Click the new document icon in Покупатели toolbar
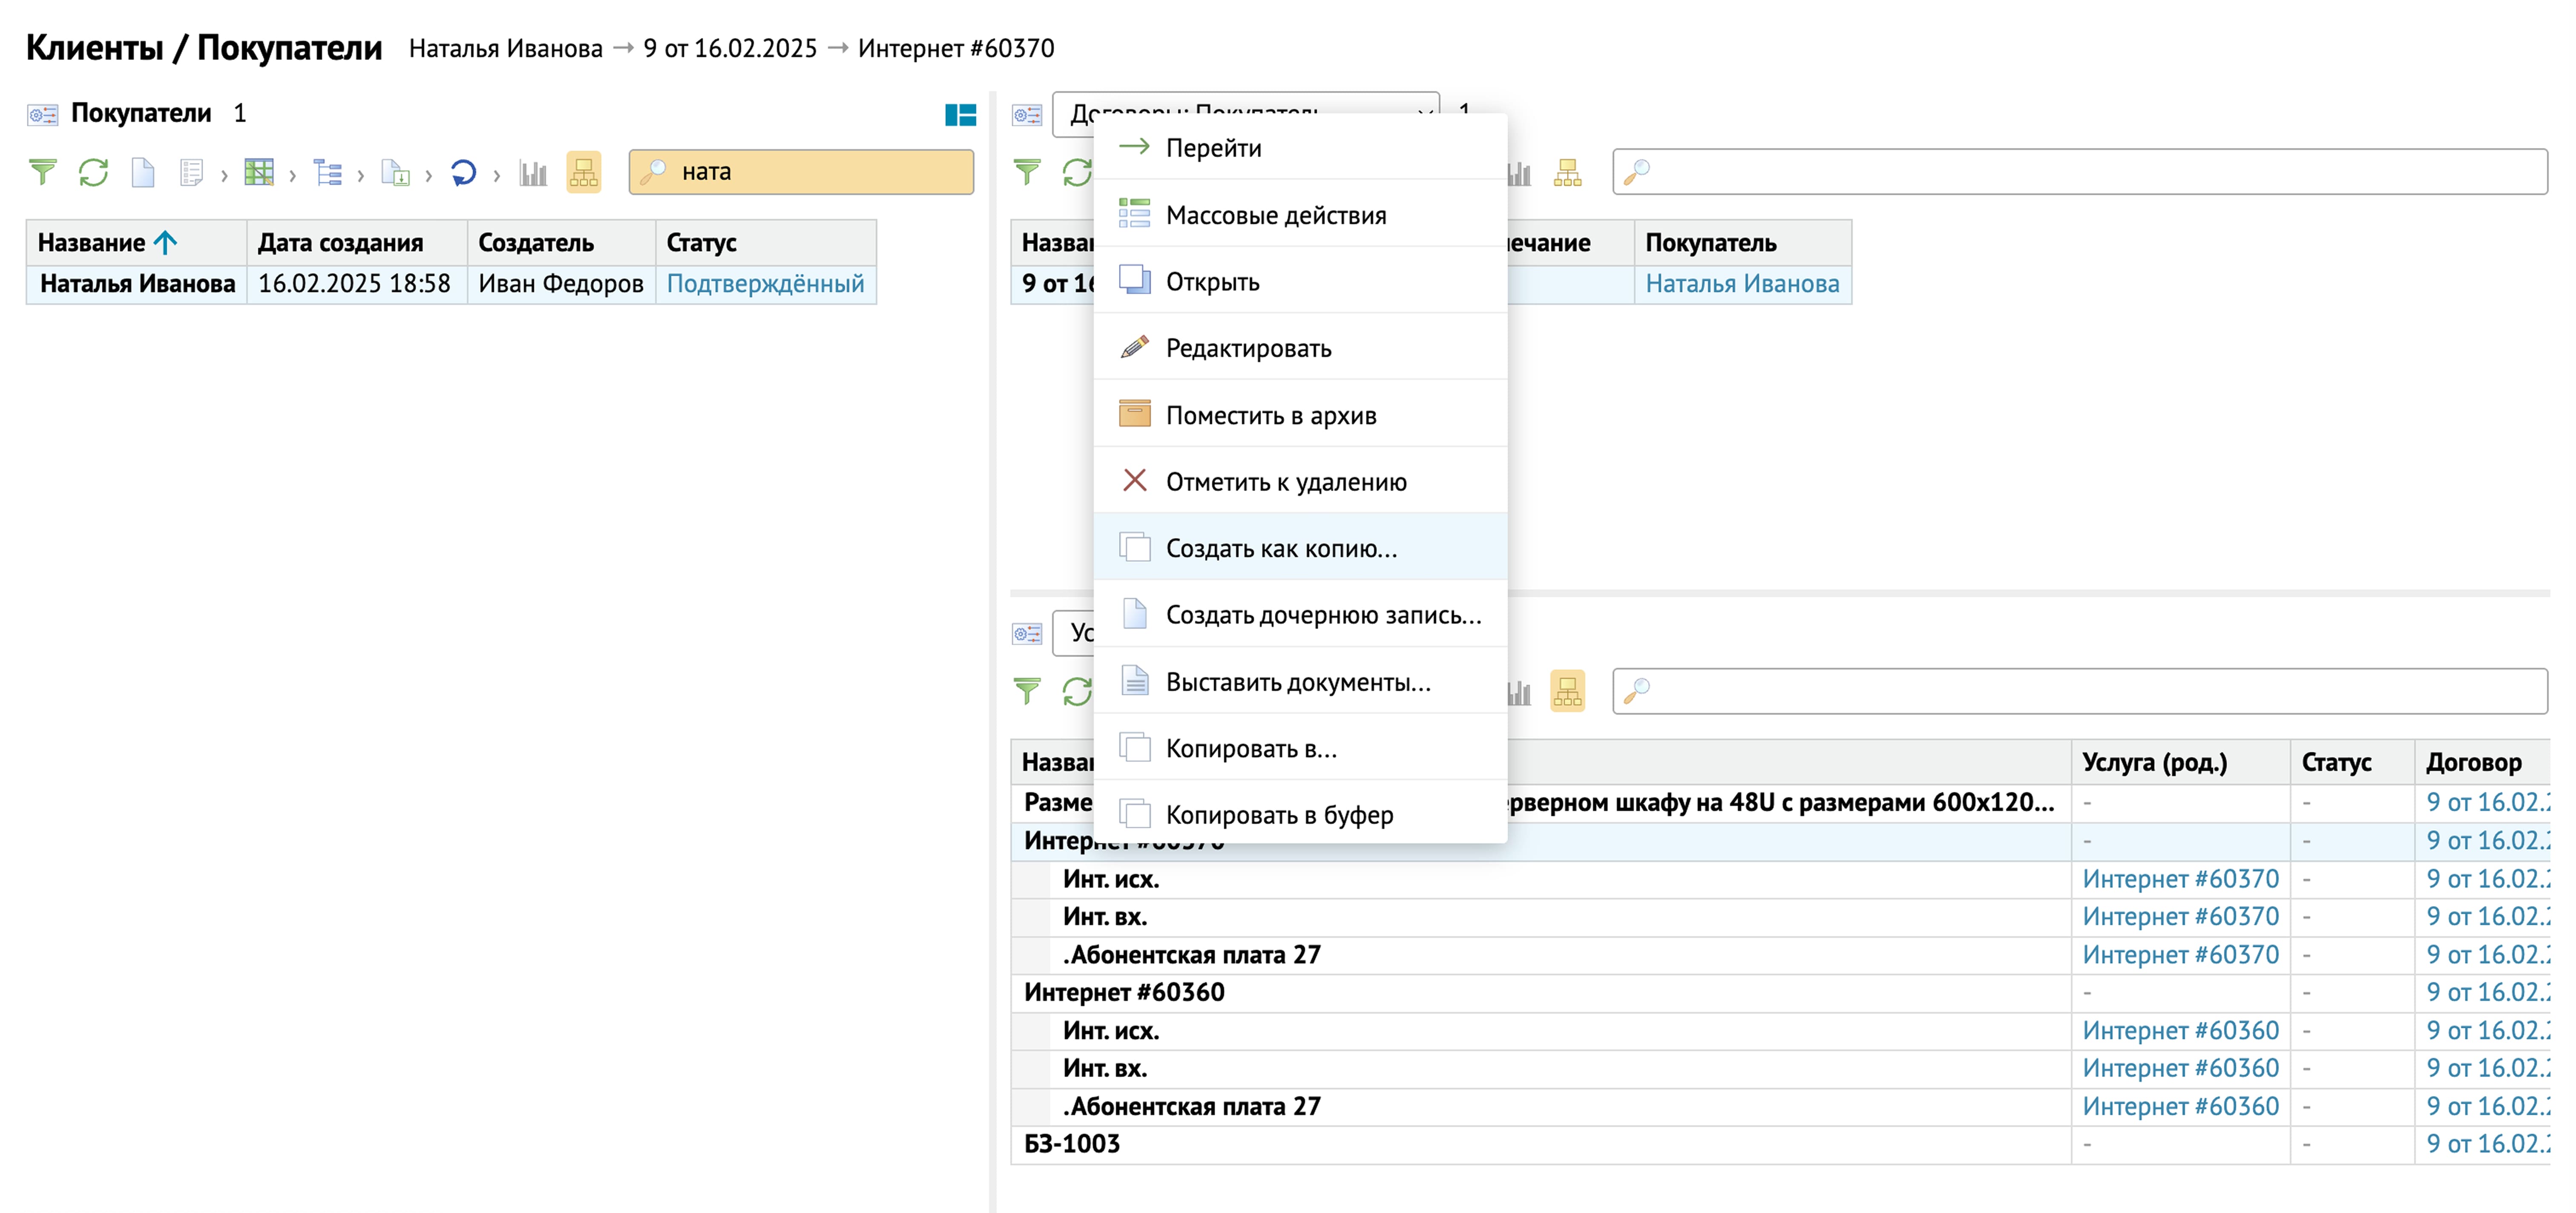This screenshot has height=1213, width=2576. click(143, 173)
